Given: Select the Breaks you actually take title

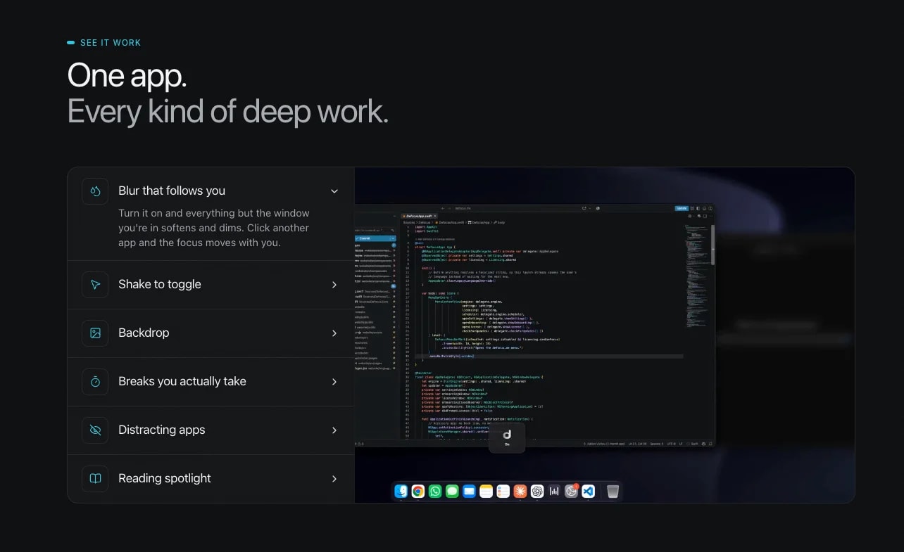Looking at the screenshot, I should [x=182, y=382].
